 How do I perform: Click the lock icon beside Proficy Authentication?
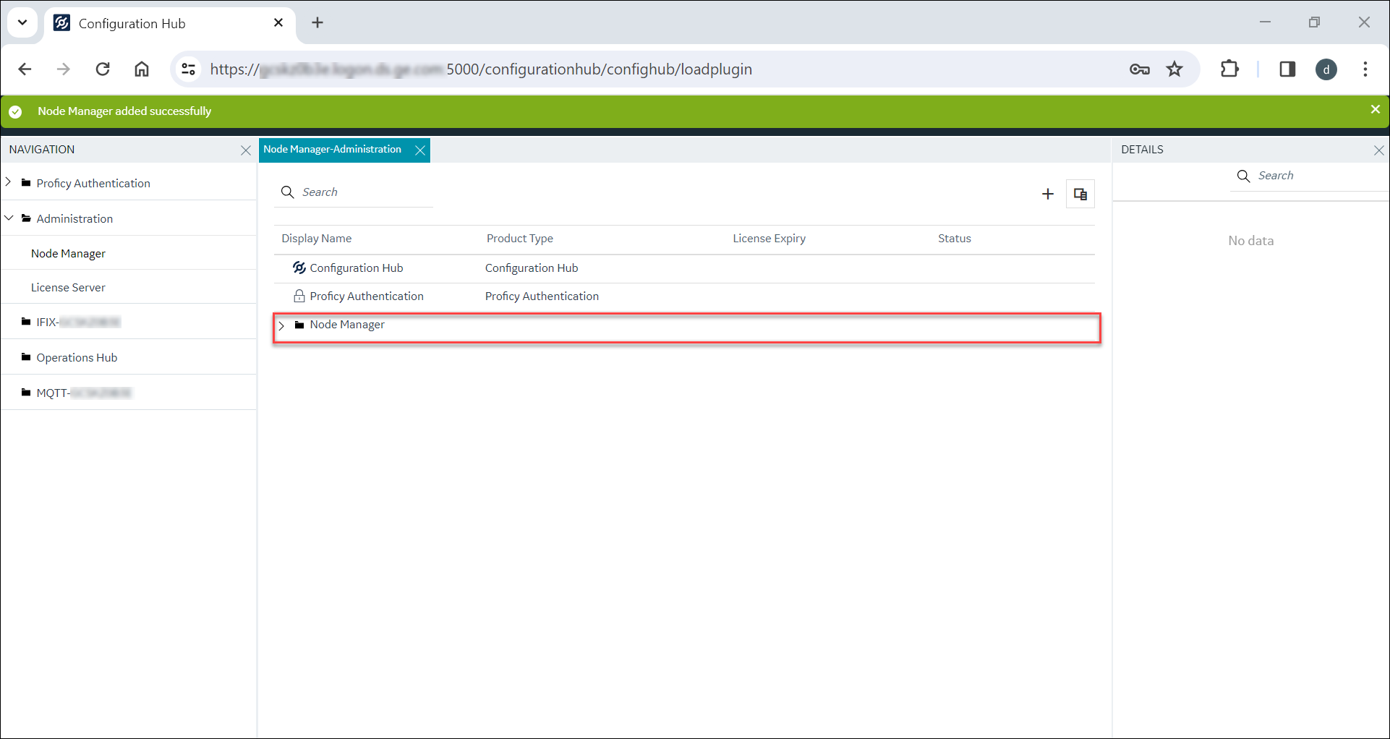click(299, 296)
